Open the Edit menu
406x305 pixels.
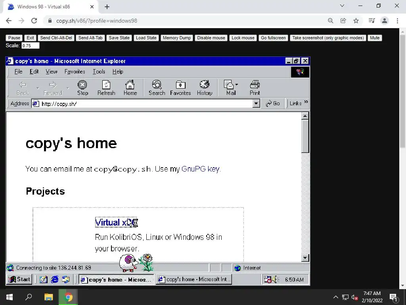34,71
